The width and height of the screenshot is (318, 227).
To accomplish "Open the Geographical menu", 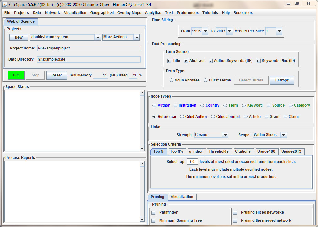I will (x=102, y=12).
